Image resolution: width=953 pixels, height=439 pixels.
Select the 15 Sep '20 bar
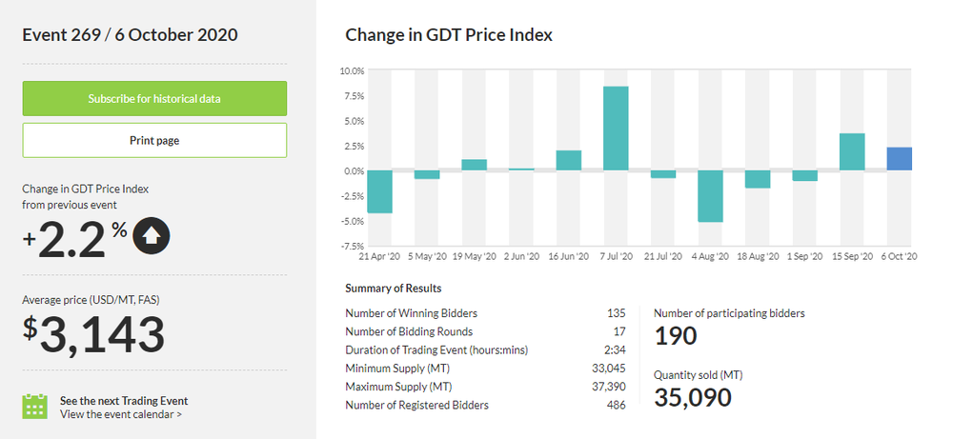coord(852,152)
